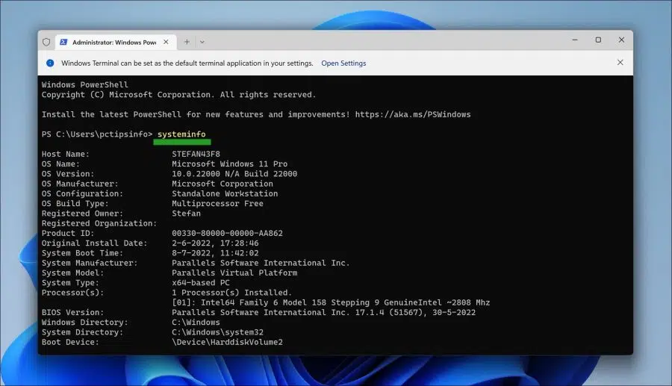Click the Intel64 Family 6 processor line
The image size is (672, 386).
[x=331, y=302]
